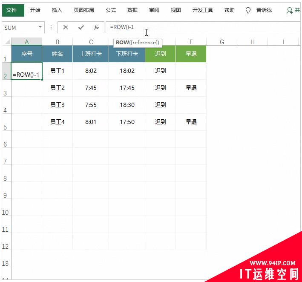Select the cell 员工1
The width and height of the screenshot is (302, 282).
coord(58,71)
